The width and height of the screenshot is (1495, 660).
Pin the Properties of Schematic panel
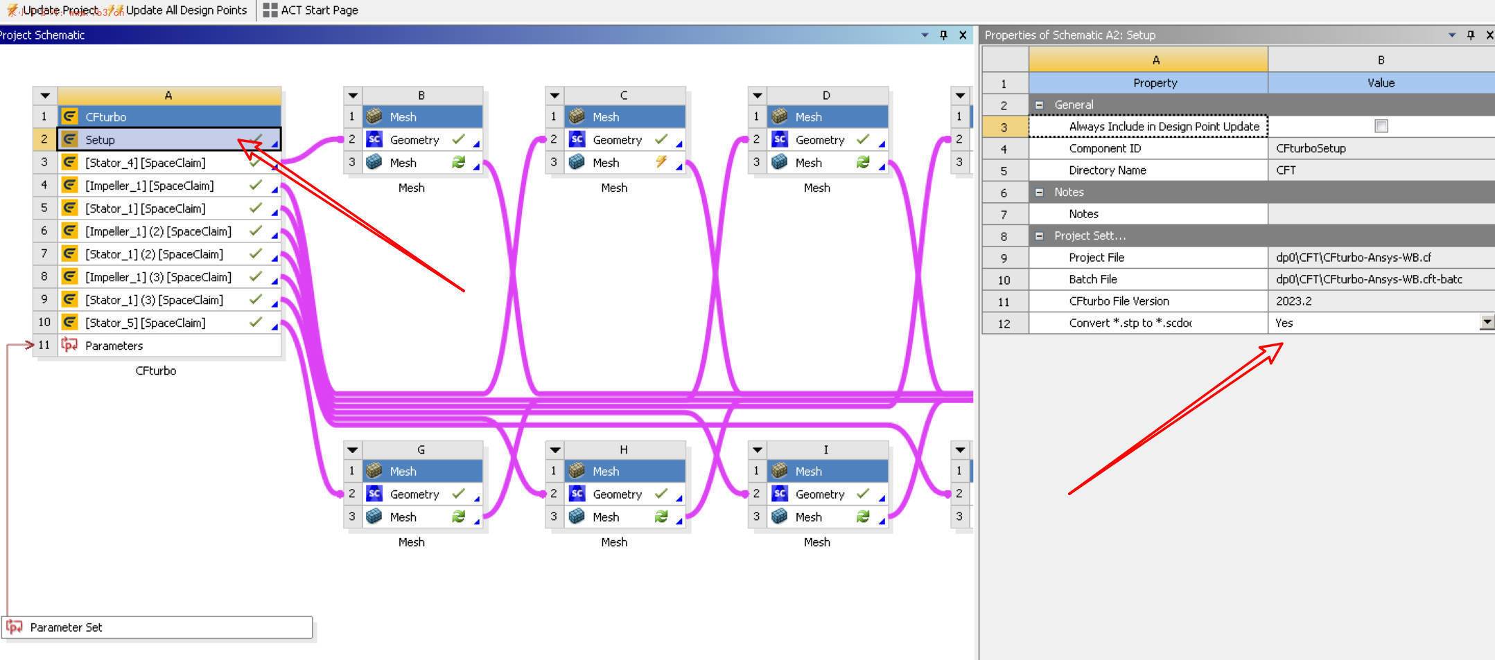coord(1471,35)
